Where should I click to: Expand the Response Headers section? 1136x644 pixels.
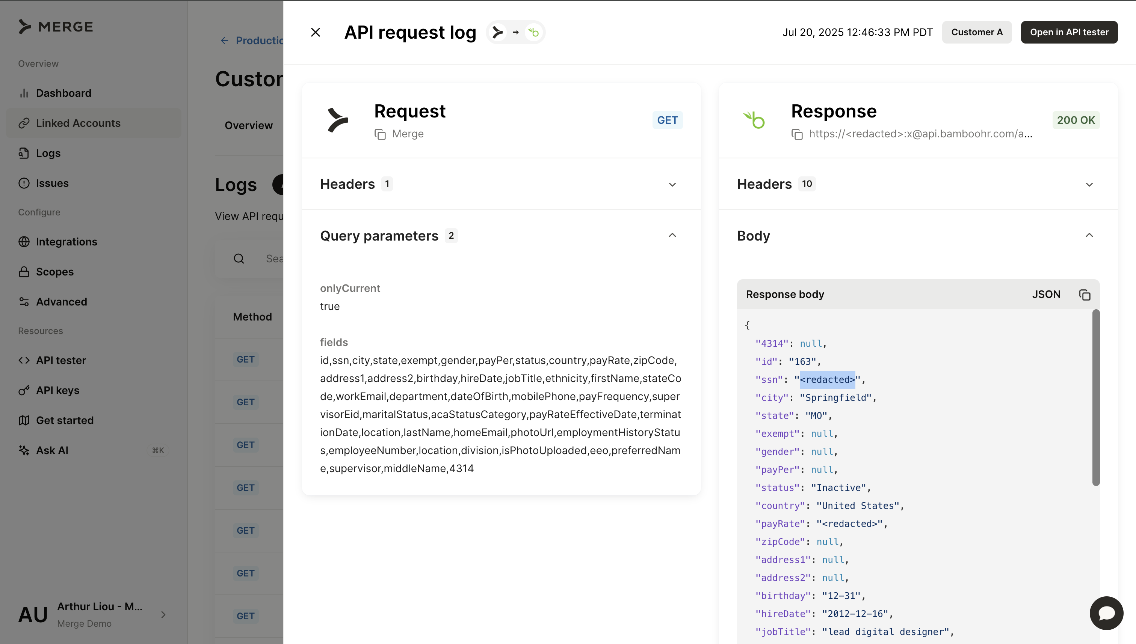(1089, 184)
